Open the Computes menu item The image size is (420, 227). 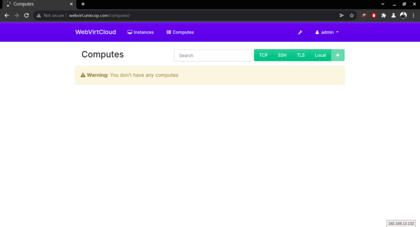pyautogui.click(x=180, y=32)
